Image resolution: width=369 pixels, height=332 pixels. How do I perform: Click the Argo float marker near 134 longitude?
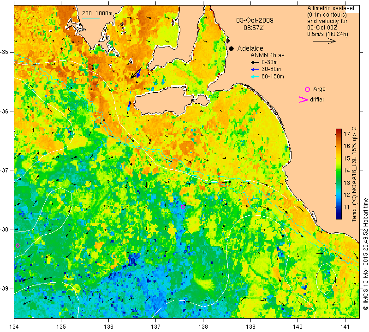[x=18, y=245]
